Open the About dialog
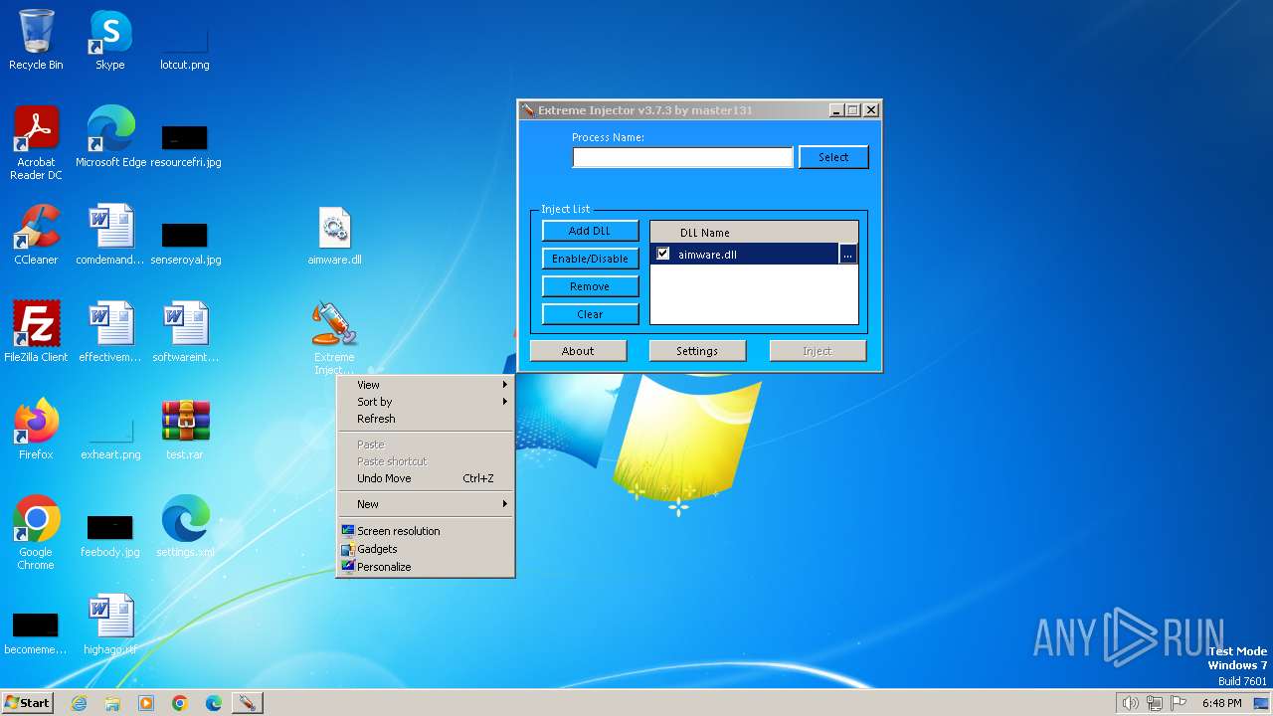This screenshot has height=716, width=1273. (x=578, y=351)
